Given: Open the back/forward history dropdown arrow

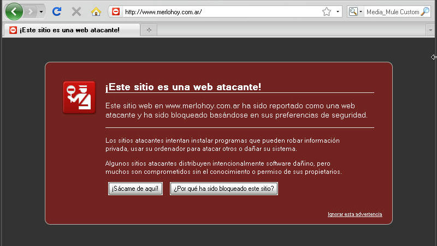Looking at the screenshot, I should 41,11.
